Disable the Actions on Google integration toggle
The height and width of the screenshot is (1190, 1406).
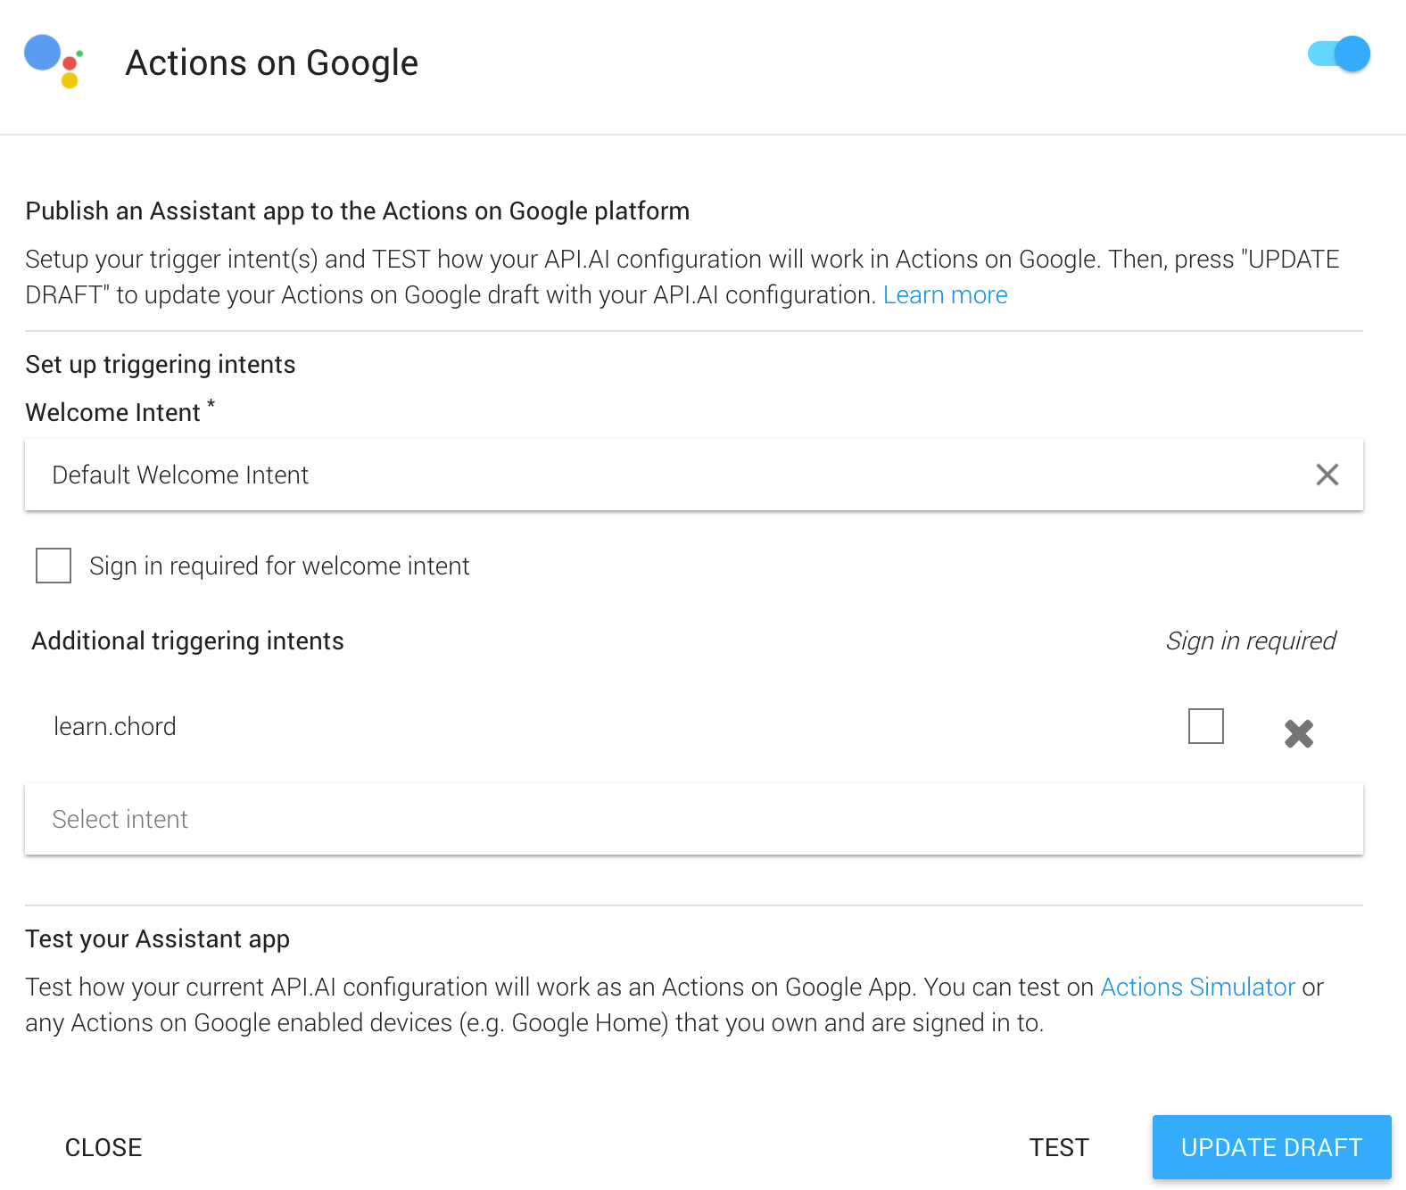coord(1339,54)
